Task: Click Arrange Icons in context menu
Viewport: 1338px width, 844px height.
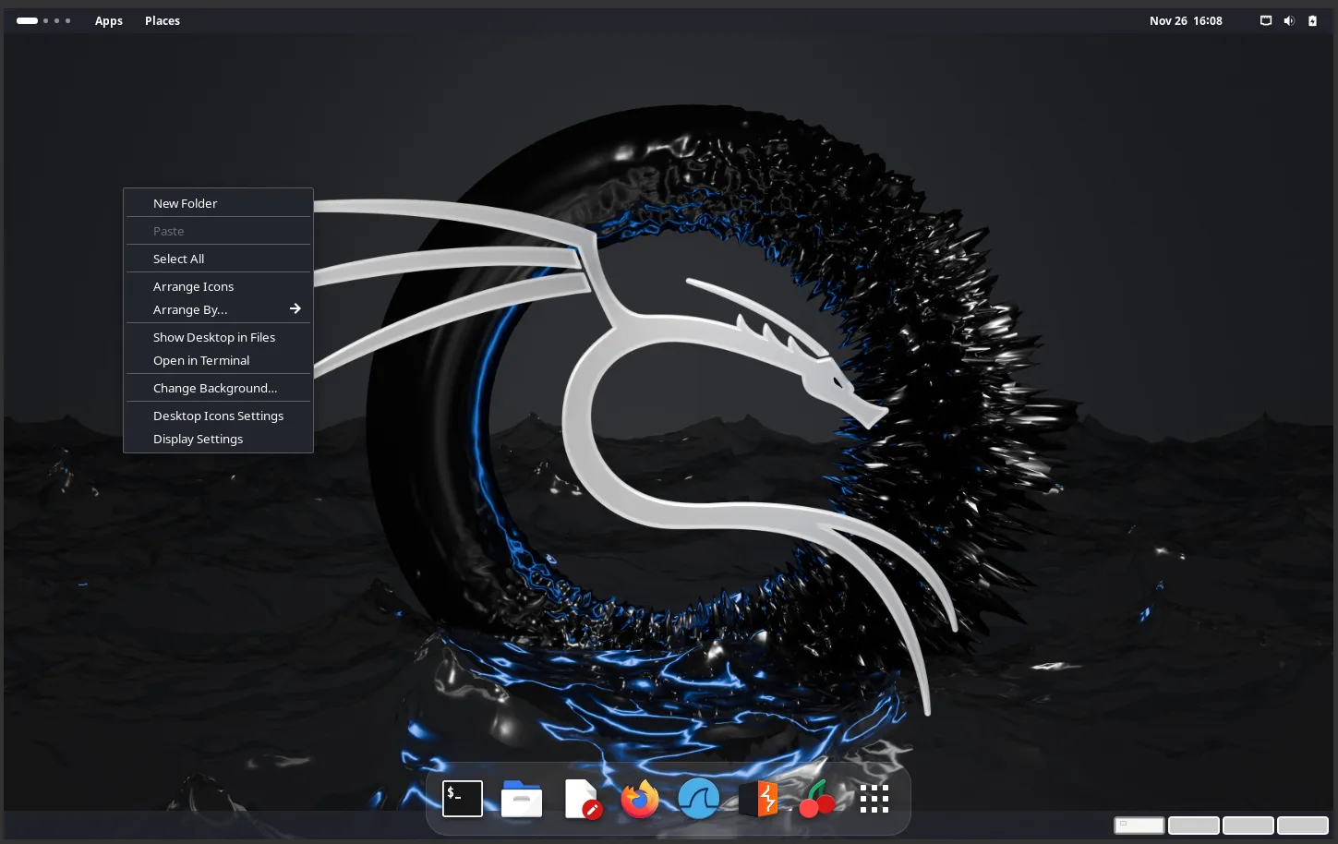Action: coord(219,286)
